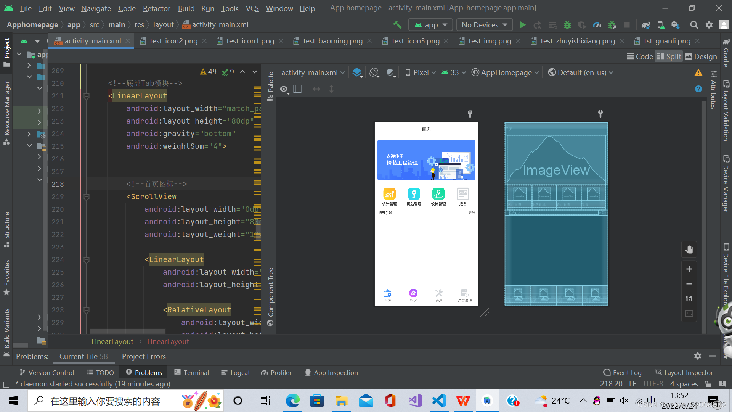The width and height of the screenshot is (732, 412).
Task: Click the Attach Debugger to Android Process icon
Action: pos(612,25)
